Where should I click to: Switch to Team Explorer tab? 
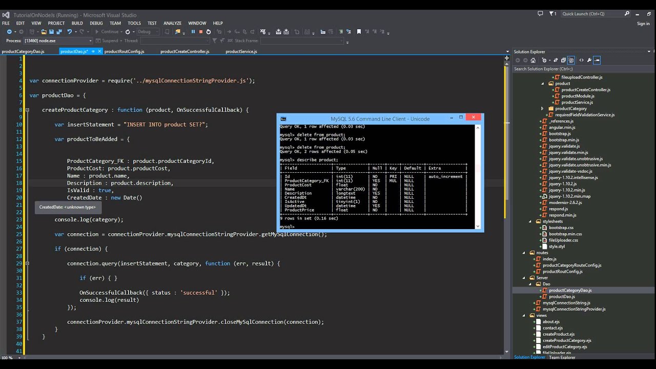point(562,357)
